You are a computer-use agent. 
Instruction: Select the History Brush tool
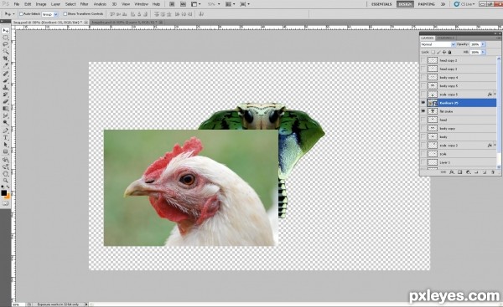point(6,95)
